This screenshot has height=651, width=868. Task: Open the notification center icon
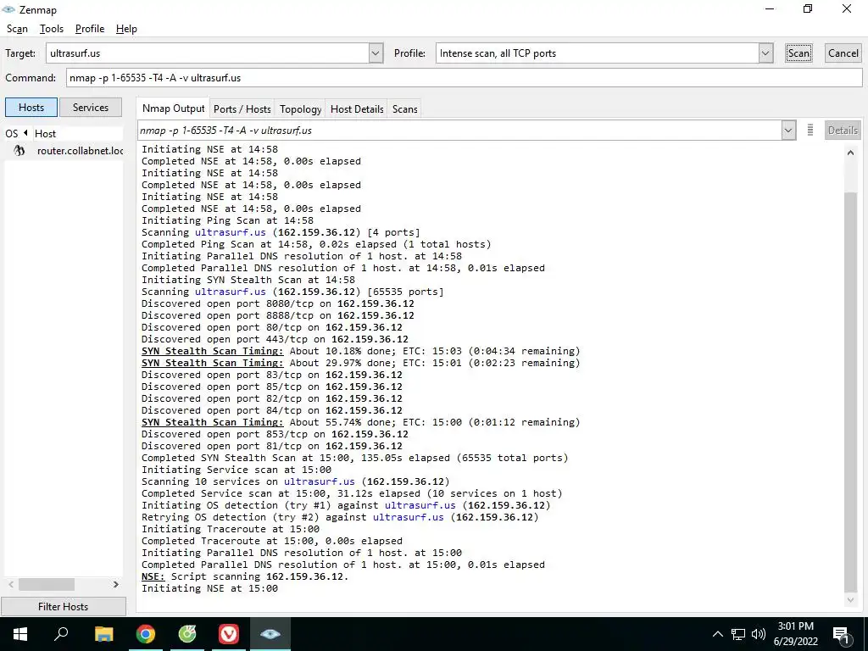click(x=841, y=634)
